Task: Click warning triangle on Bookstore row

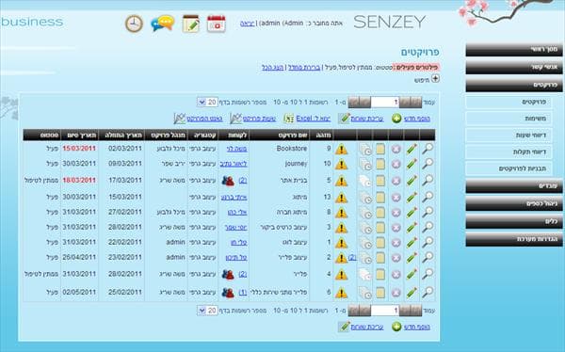Action: coord(341,149)
